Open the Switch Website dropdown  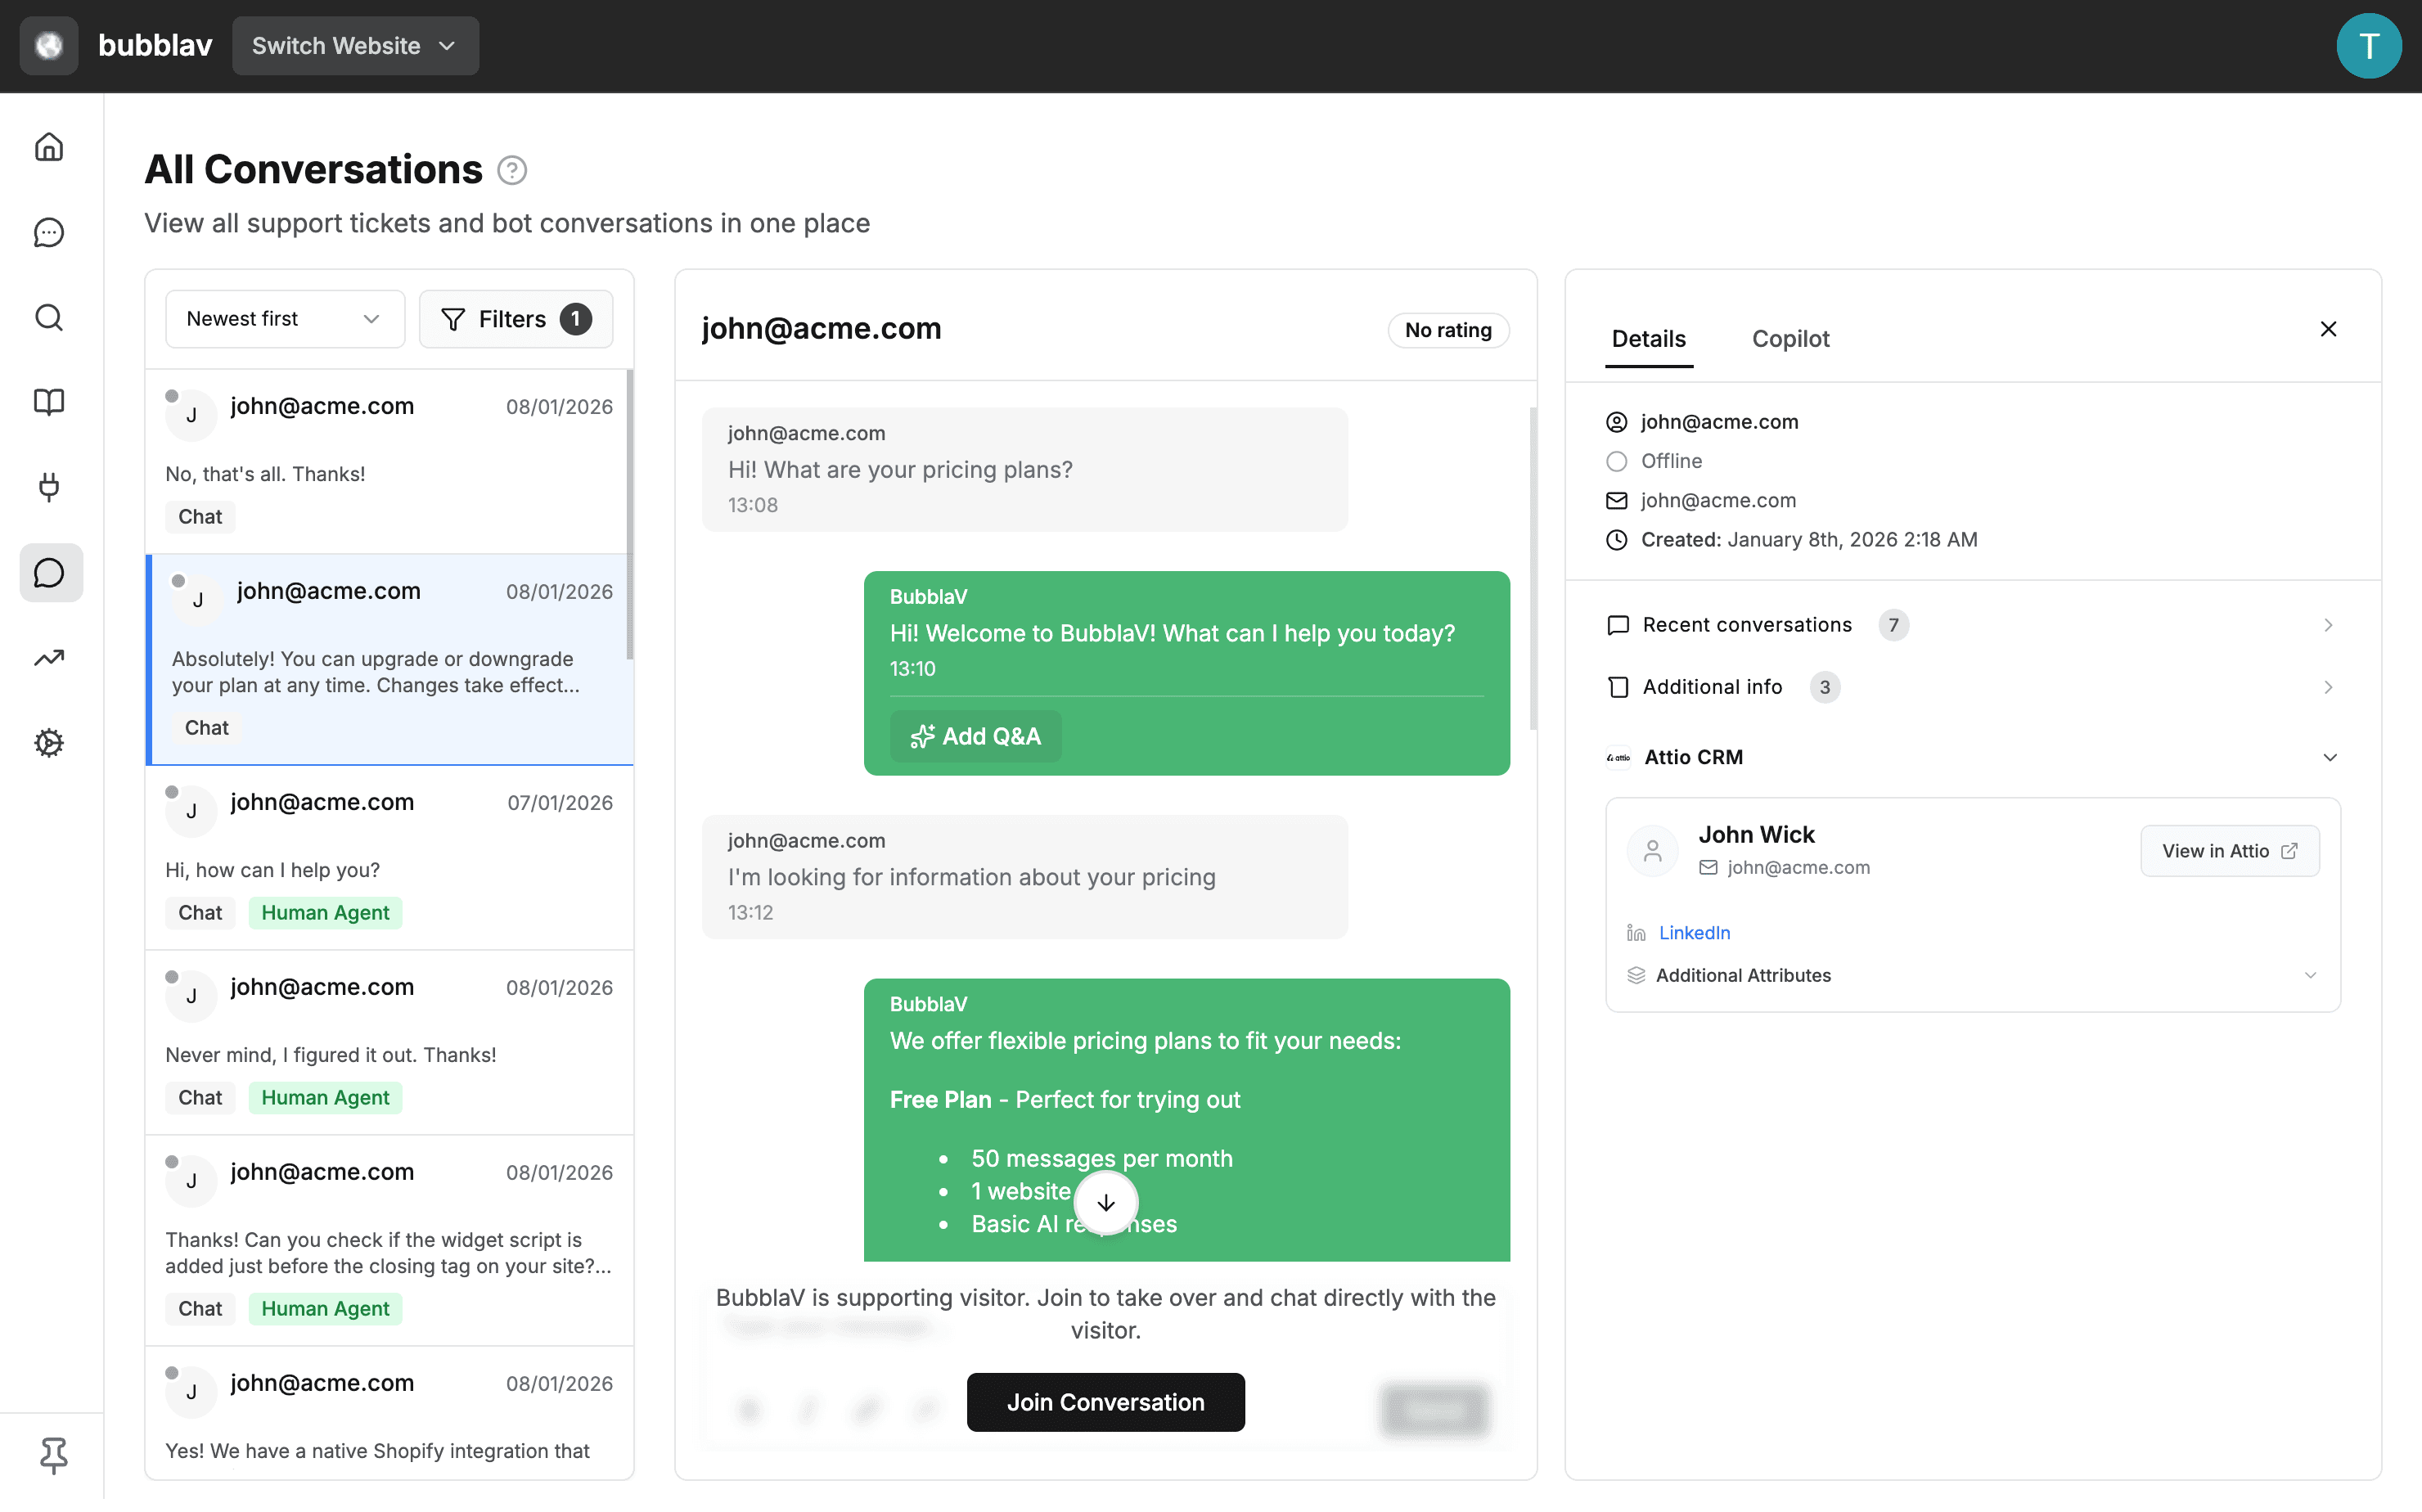tap(355, 46)
